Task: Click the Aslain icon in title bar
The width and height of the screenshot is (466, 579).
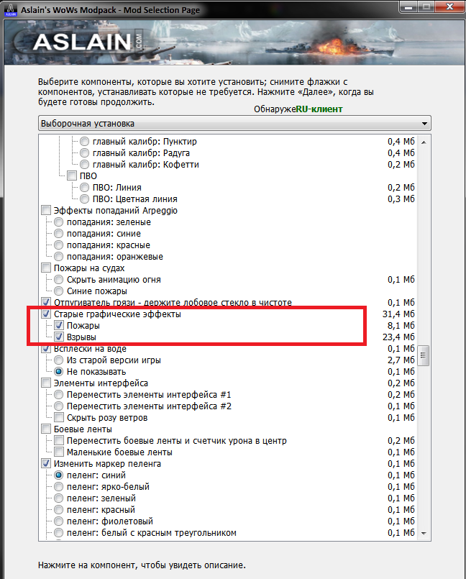Action: click(10, 9)
